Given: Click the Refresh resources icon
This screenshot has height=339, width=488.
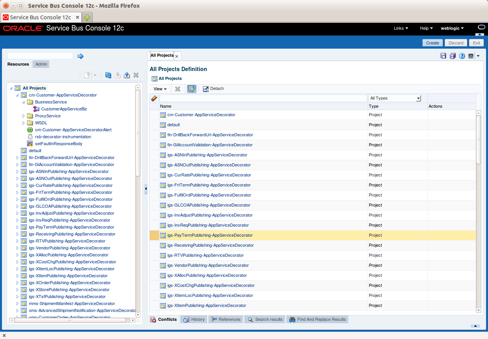Looking at the screenshot, I should 108,75.
